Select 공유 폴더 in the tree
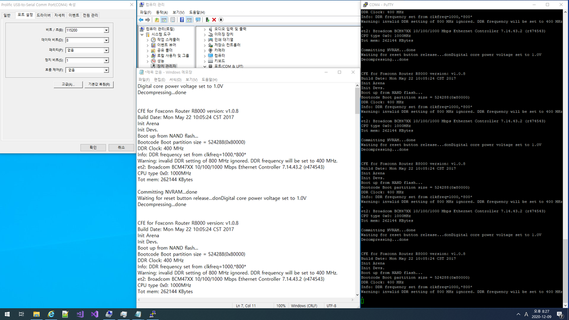The height and width of the screenshot is (320, 569). (165, 51)
